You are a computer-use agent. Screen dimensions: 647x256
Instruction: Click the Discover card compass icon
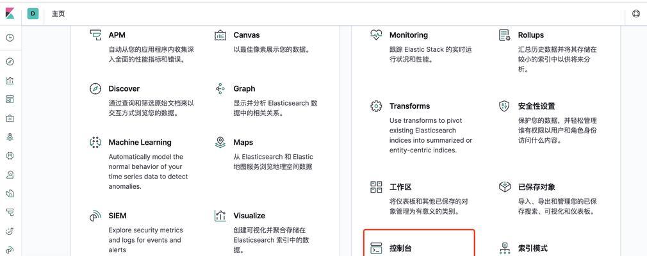tap(95, 88)
